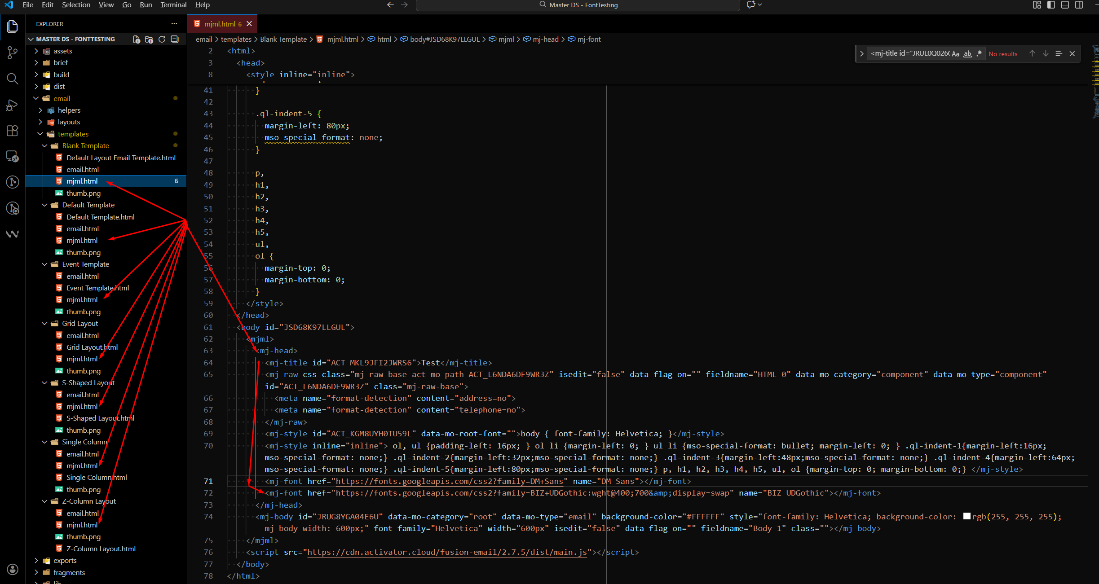Collapse all folders in Explorer

point(175,40)
